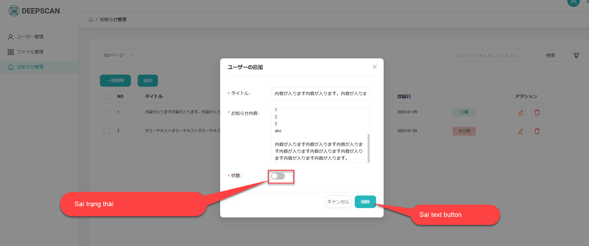Close the ユーザーの追加 dialog with X
The height and width of the screenshot is (246, 589).
tap(375, 67)
